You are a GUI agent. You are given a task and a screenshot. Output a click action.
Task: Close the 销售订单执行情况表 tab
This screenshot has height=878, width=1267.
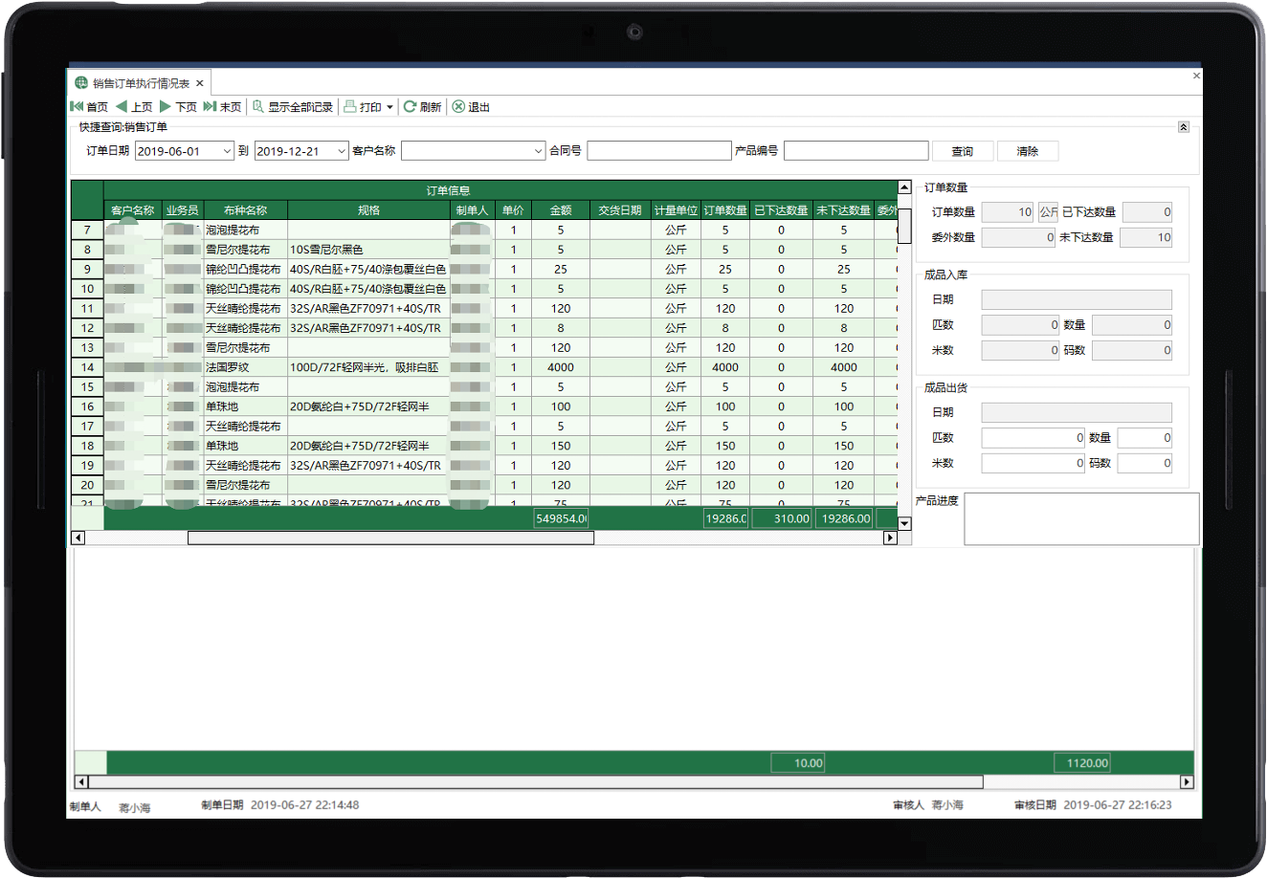tap(200, 83)
